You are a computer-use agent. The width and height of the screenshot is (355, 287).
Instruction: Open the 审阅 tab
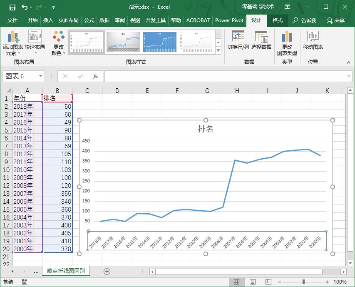click(120, 20)
